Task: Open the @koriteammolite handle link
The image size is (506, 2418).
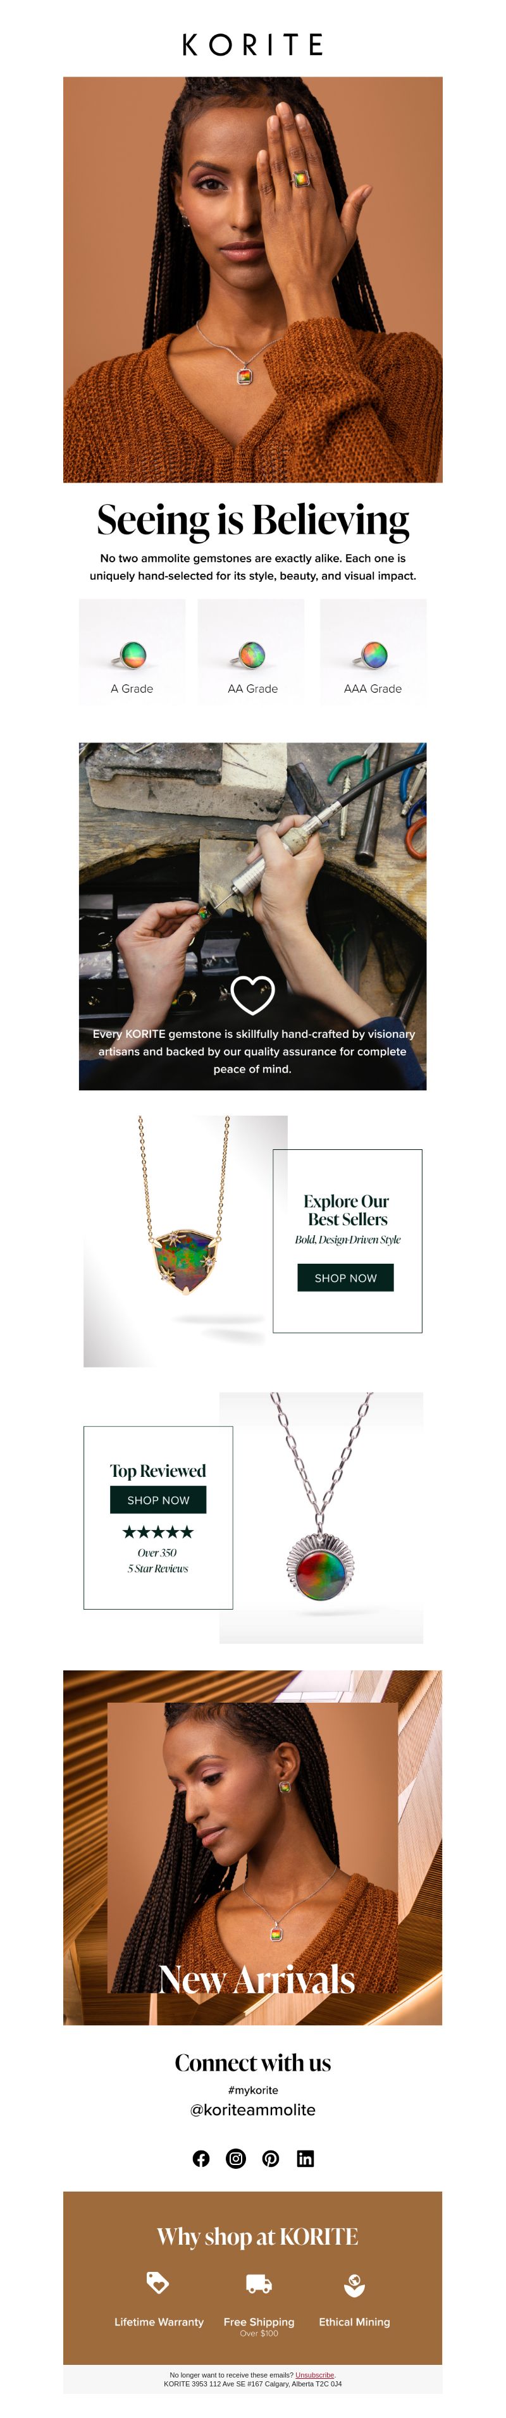Action: (x=252, y=2109)
